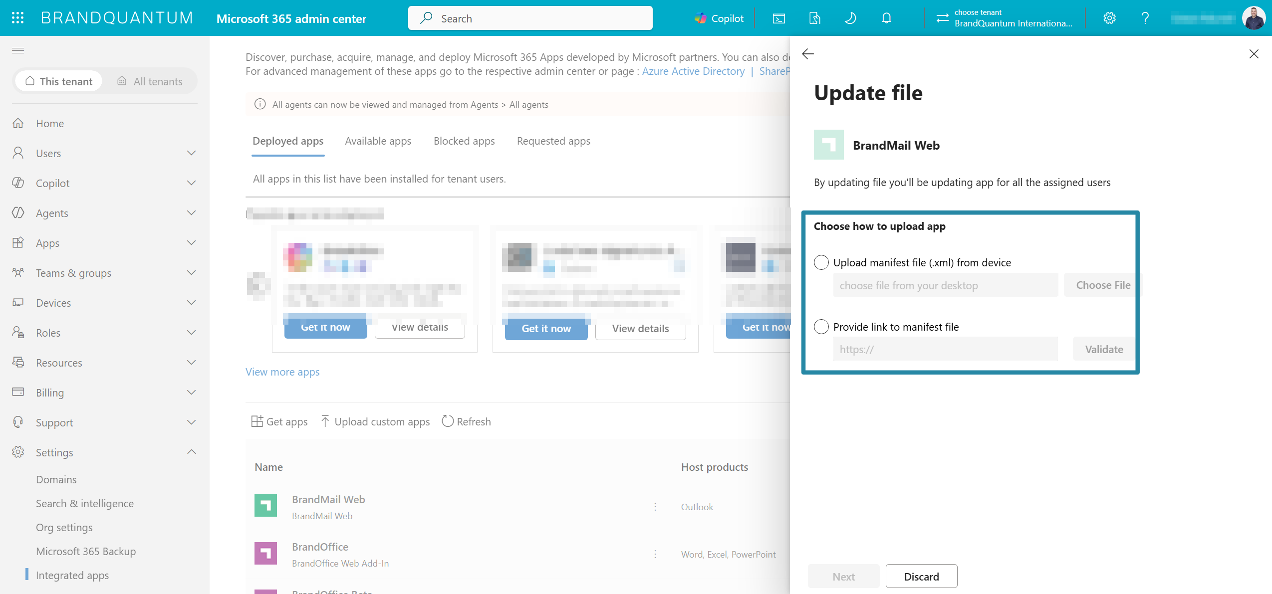Collapse the Settings nav section

191,452
